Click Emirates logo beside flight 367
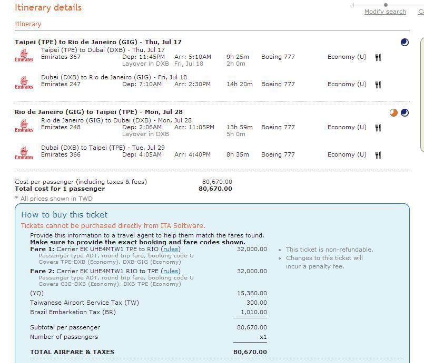 point(24,56)
